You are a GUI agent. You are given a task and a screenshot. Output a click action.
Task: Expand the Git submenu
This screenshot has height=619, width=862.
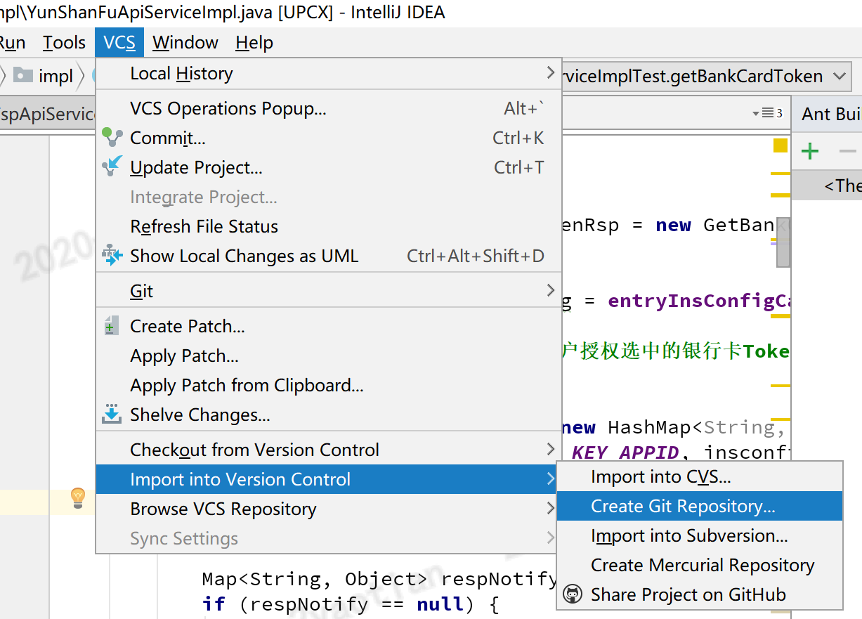tap(550, 291)
